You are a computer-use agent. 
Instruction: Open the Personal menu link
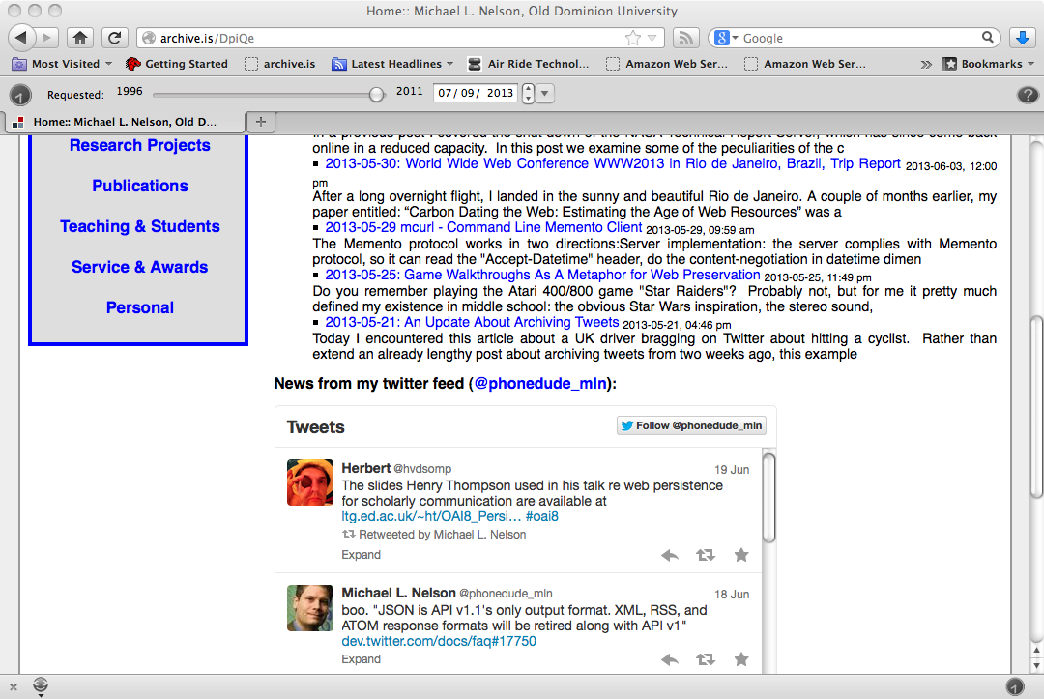[x=140, y=307]
